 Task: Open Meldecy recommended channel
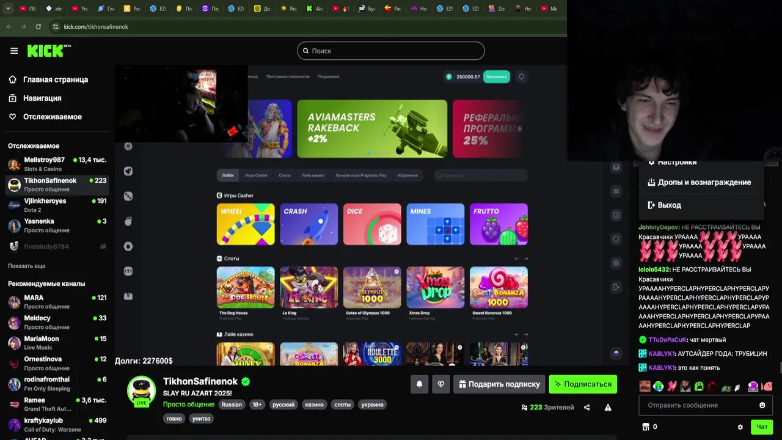coord(57,322)
